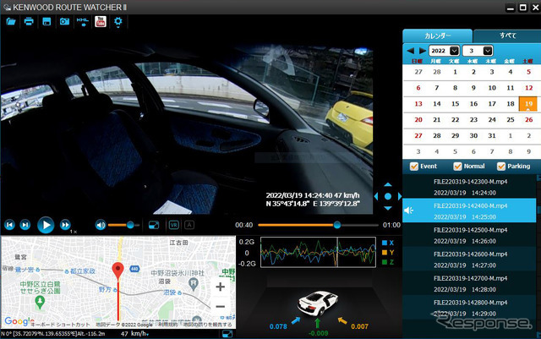Open settings gear icon

tap(118, 22)
